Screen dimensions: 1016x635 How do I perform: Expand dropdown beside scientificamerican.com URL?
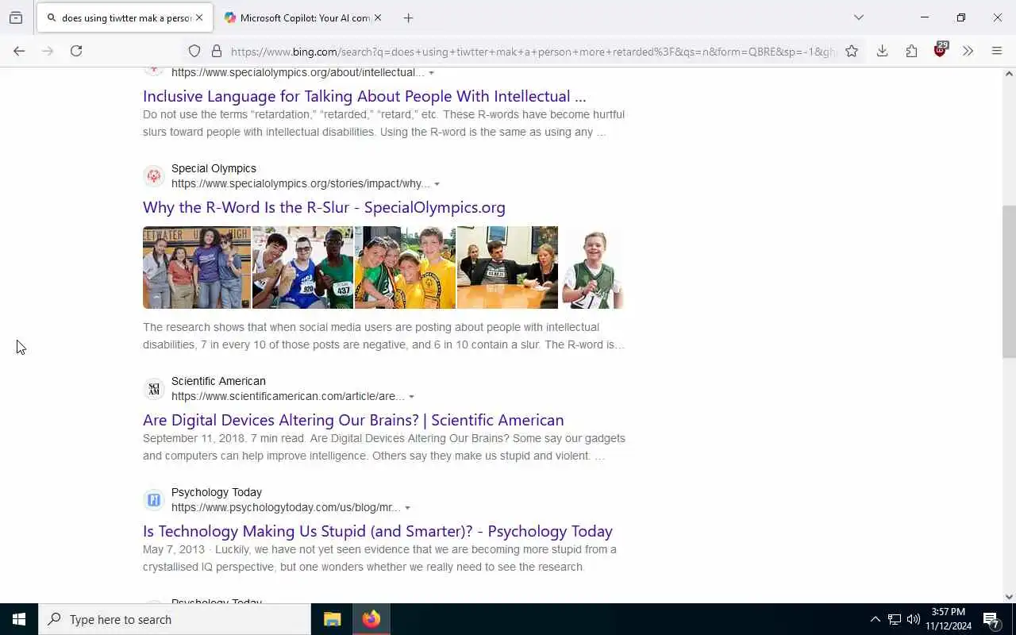411,397
